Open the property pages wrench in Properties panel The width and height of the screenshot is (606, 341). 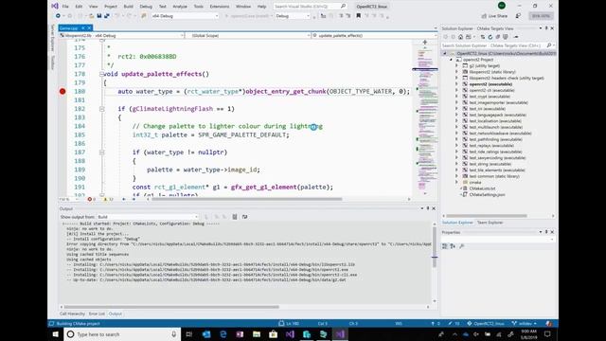461,246
